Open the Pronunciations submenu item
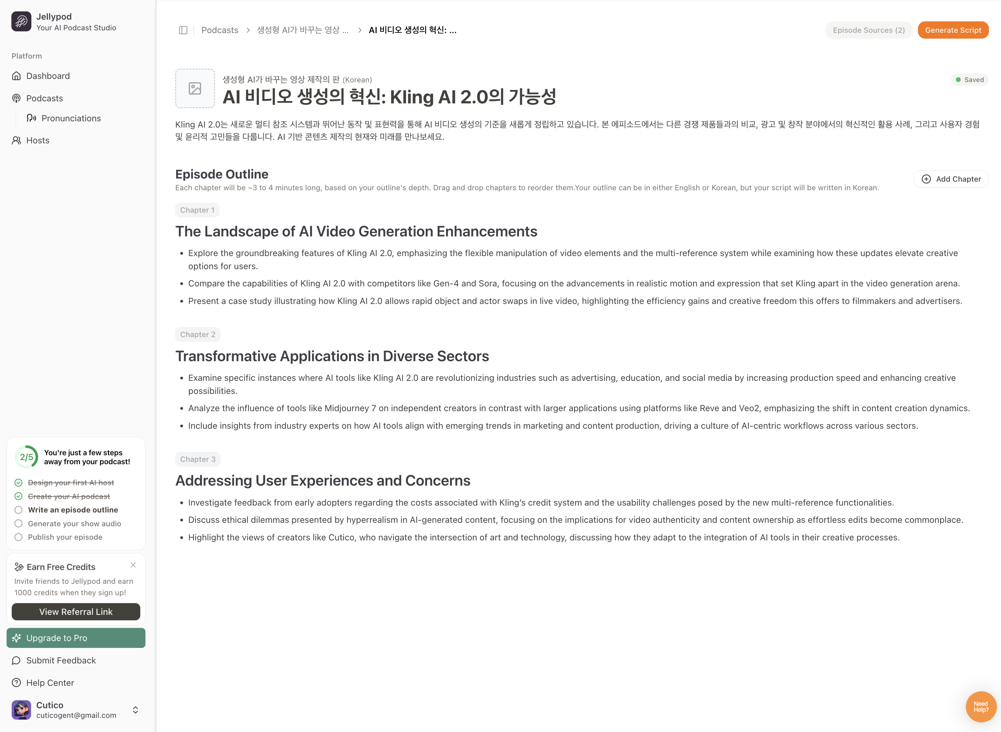 click(x=83, y=118)
